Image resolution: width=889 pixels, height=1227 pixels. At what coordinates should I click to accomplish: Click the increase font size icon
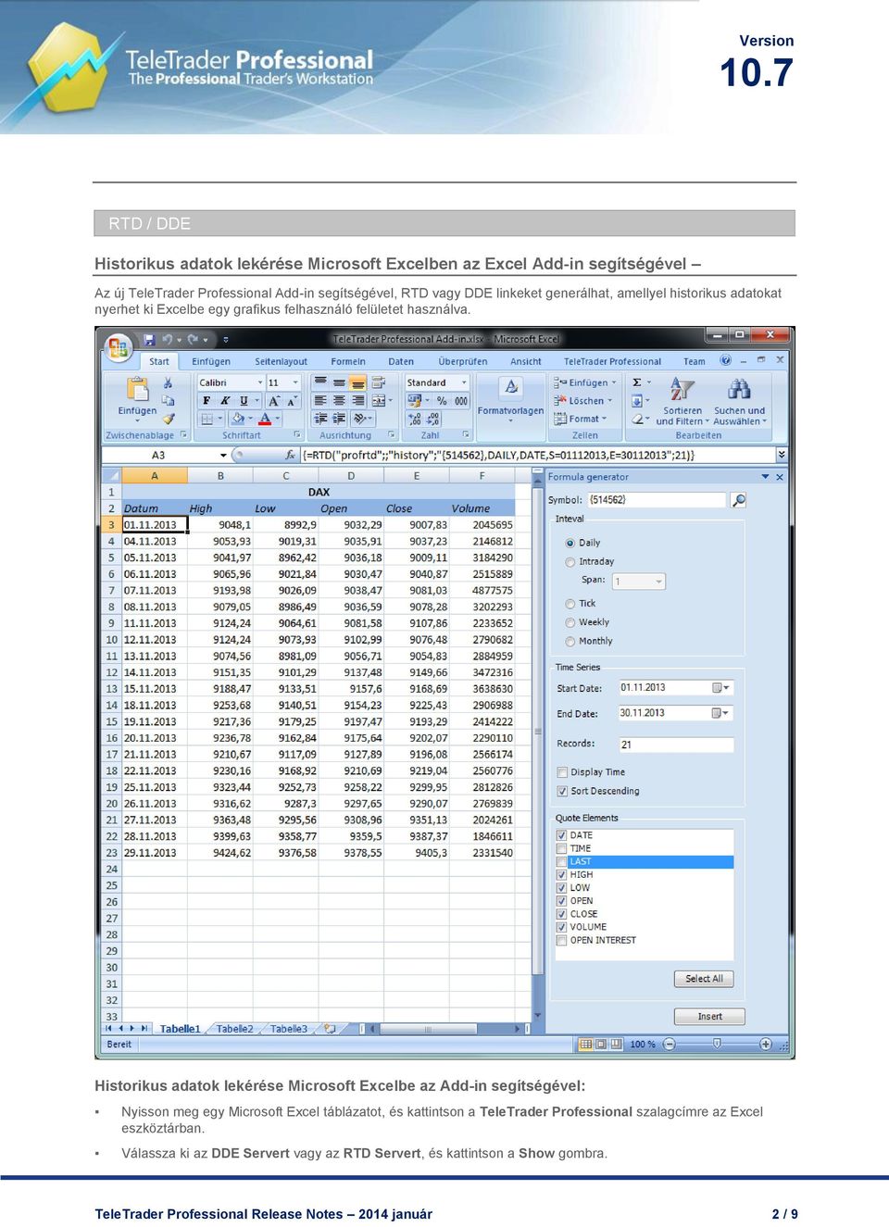pyautogui.click(x=273, y=401)
